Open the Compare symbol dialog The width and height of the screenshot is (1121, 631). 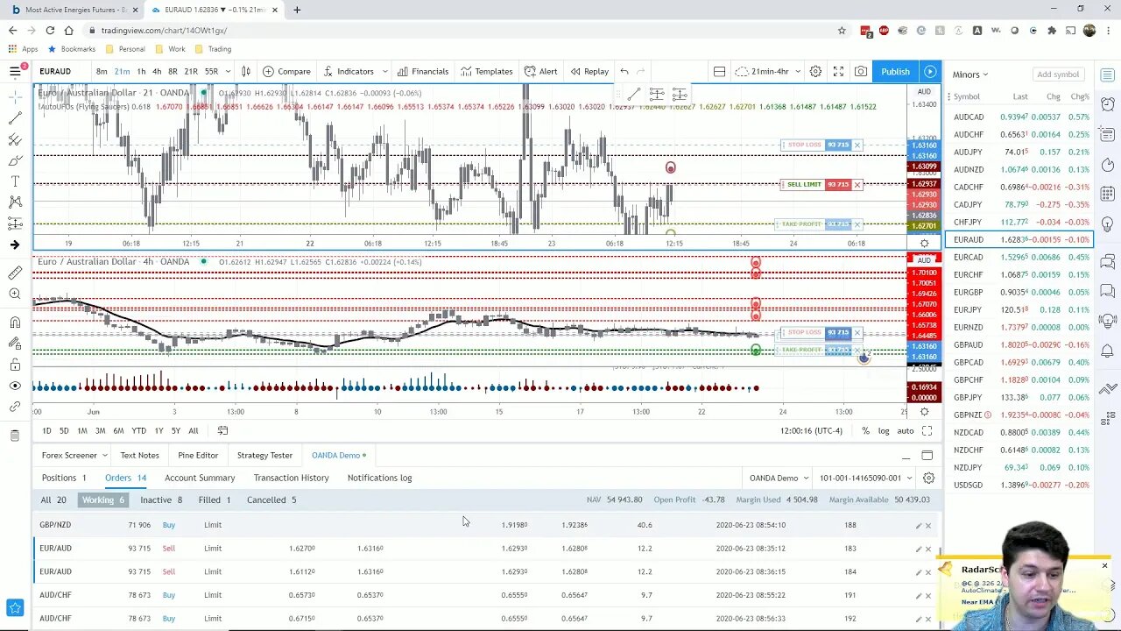coord(286,71)
